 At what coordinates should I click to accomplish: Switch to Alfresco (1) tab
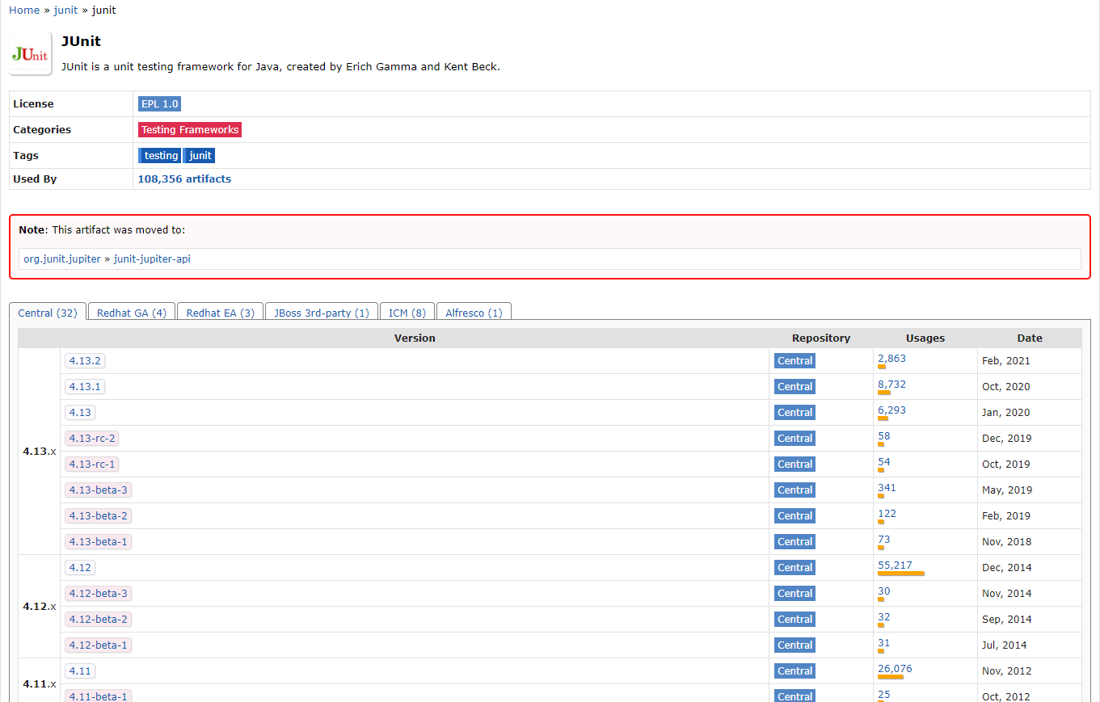(x=474, y=313)
